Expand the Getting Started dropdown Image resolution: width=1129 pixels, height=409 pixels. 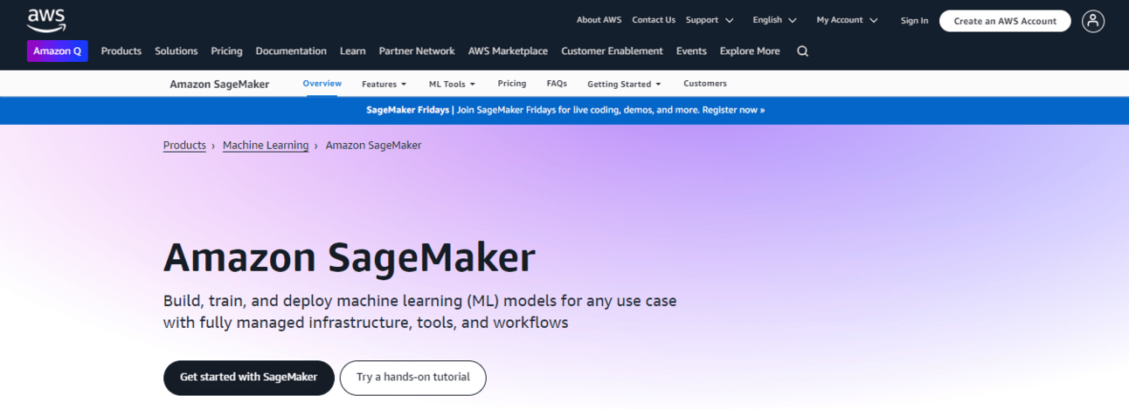coord(624,84)
